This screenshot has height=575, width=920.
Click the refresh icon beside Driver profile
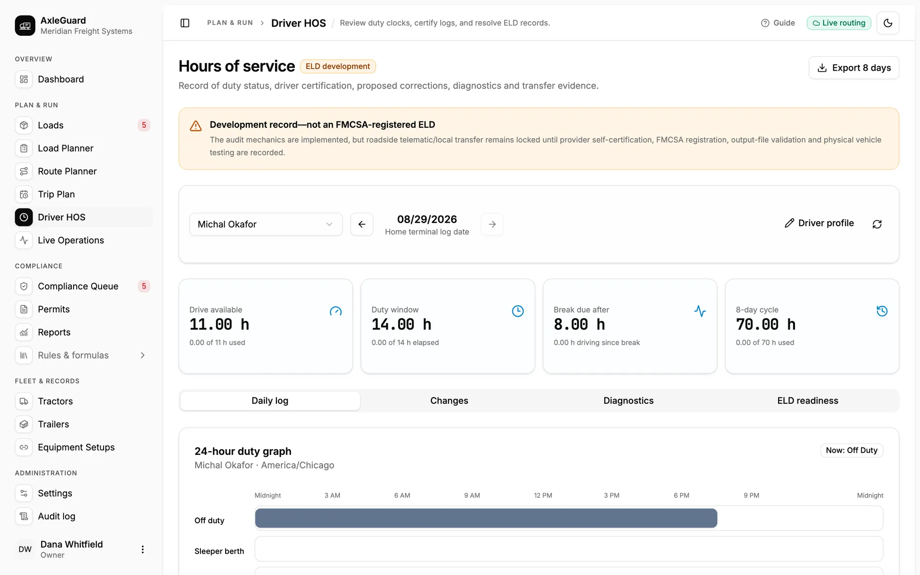(877, 224)
